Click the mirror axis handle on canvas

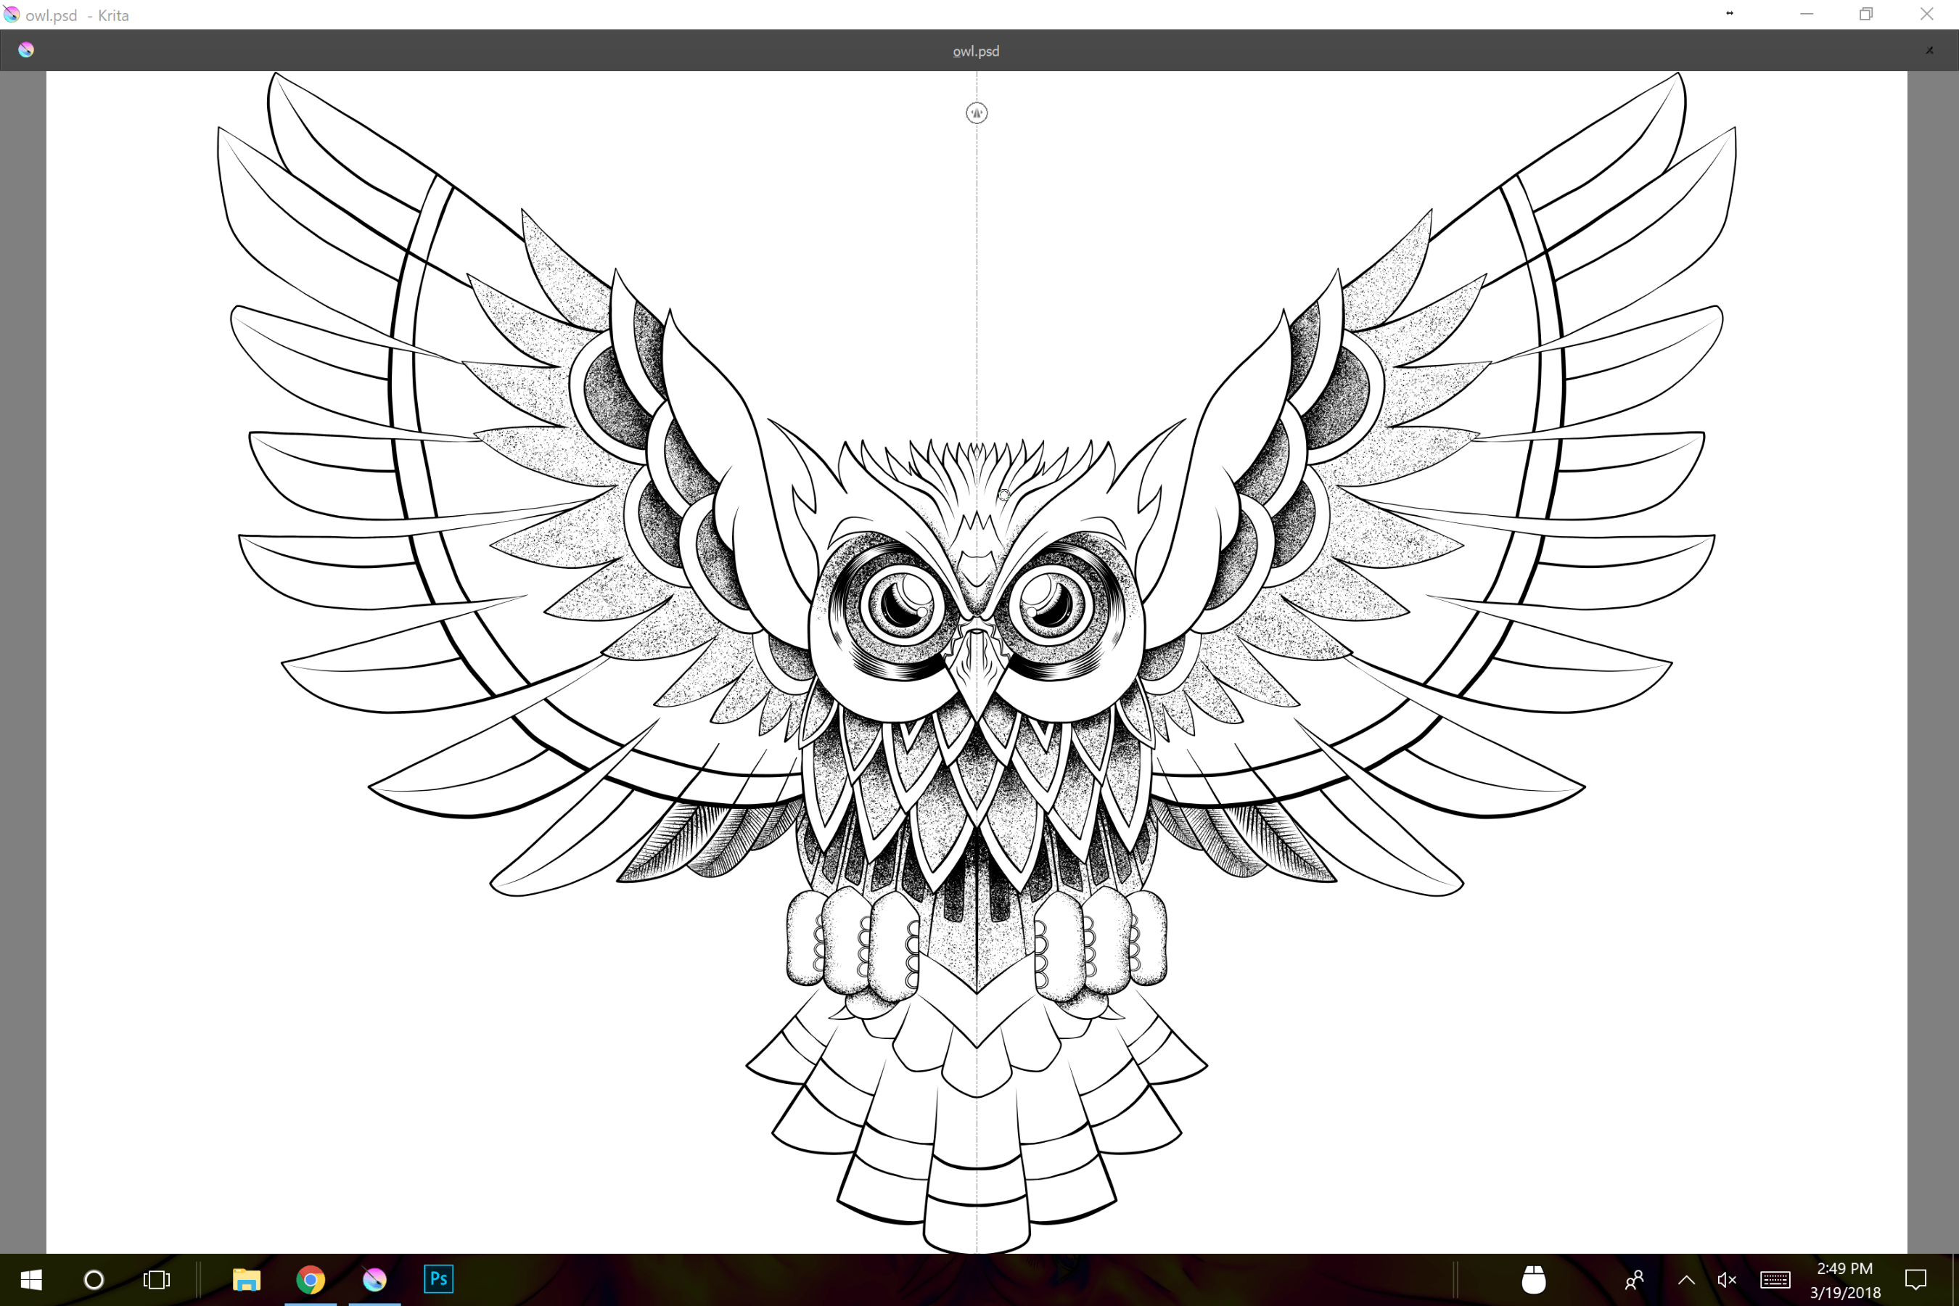976,112
